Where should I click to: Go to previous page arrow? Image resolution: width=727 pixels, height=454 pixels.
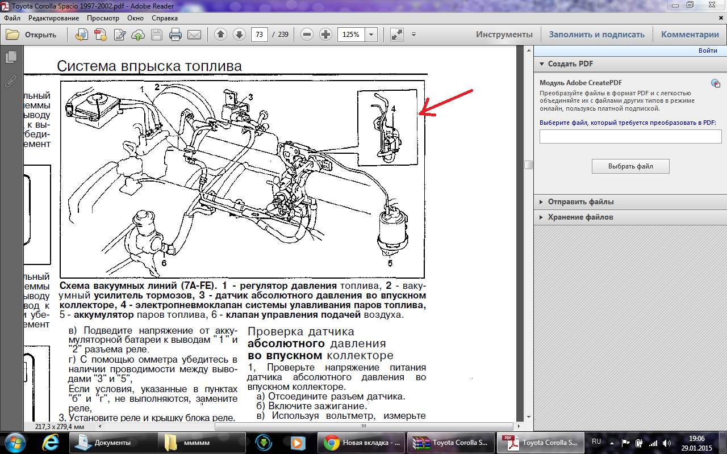[x=220, y=35]
